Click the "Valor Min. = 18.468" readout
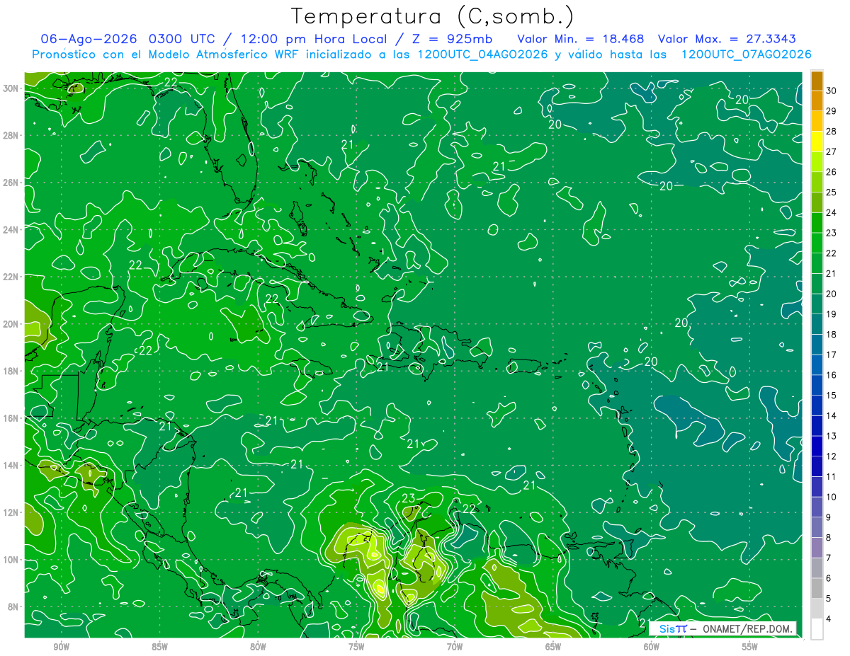850x656 pixels. point(581,39)
